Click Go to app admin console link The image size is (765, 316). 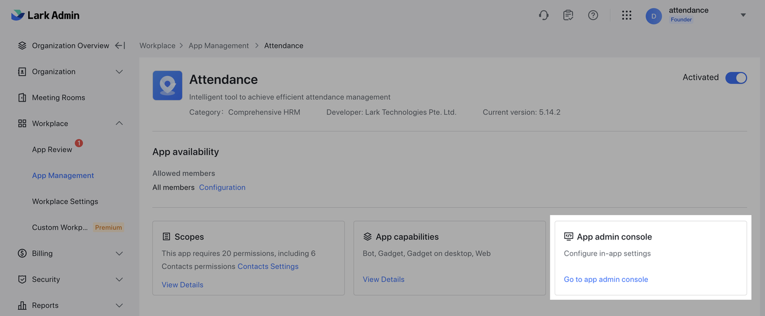click(x=605, y=279)
